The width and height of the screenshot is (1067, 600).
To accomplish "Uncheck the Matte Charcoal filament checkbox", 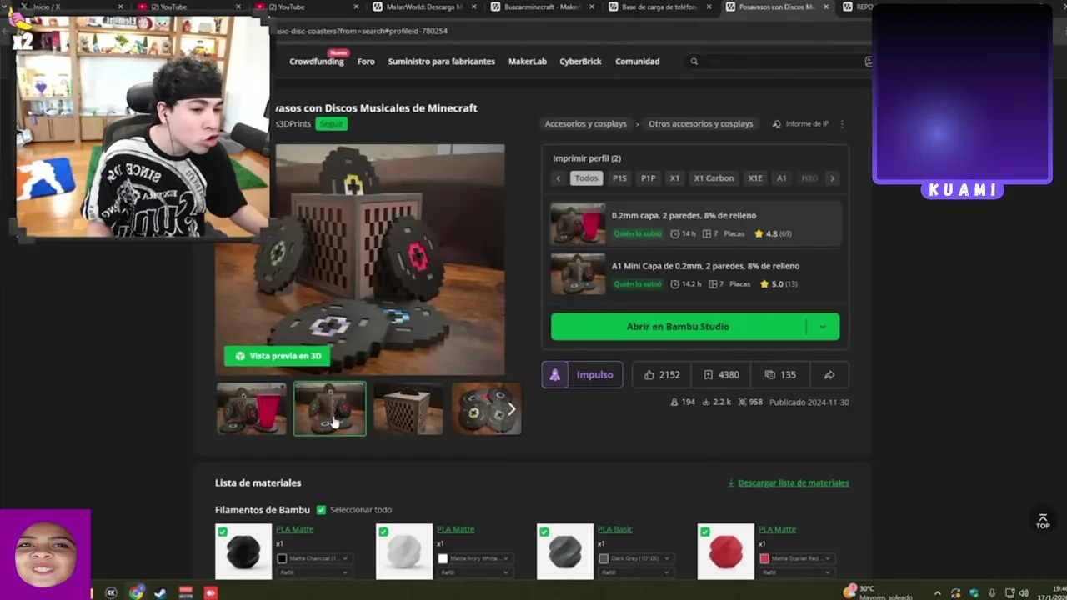I will (222, 532).
